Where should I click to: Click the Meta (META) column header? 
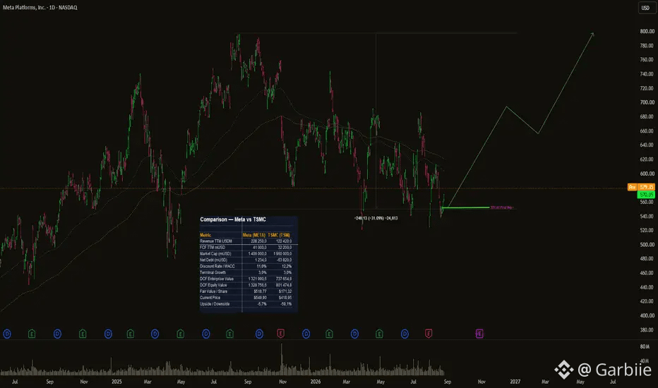click(x=254, y=235)
